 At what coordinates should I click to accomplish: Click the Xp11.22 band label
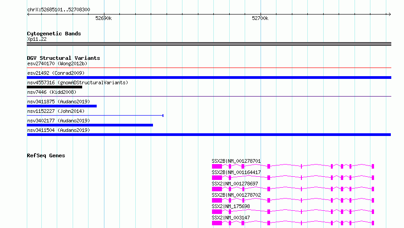point(37,39)
